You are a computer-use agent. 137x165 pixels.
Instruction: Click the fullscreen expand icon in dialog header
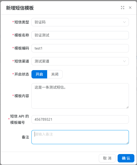pos(123,8)
